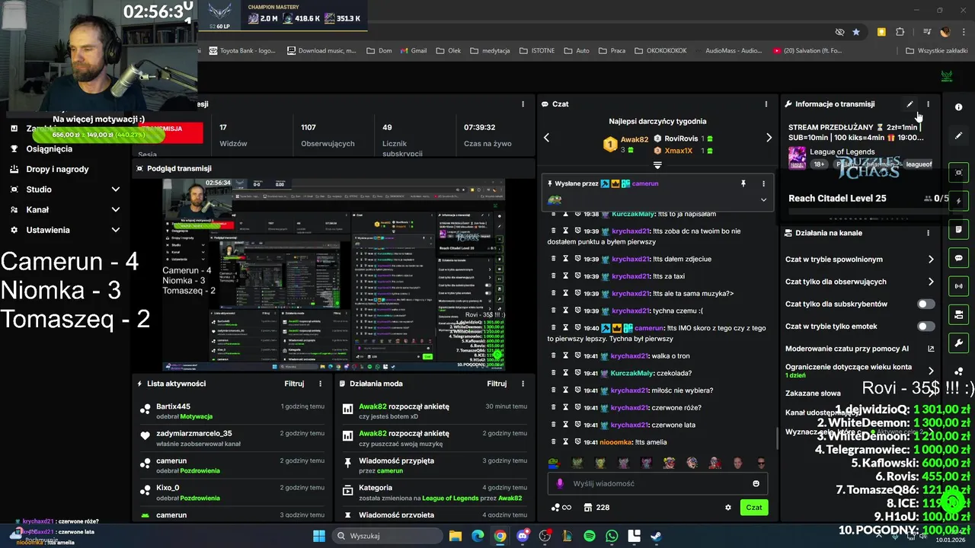Click the pencil shortcut in right rail
The image size is (975, 548).
click(x=958, y=135)
